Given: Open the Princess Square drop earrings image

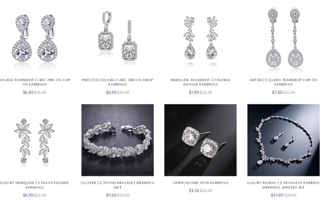Looking at the screenshot, I should point(118,37).
